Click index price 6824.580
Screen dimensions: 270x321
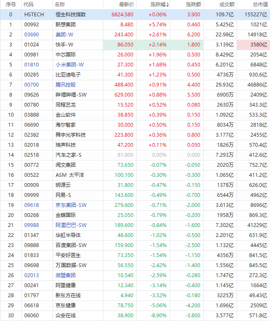pyautogui.click(x=122, y=15)
